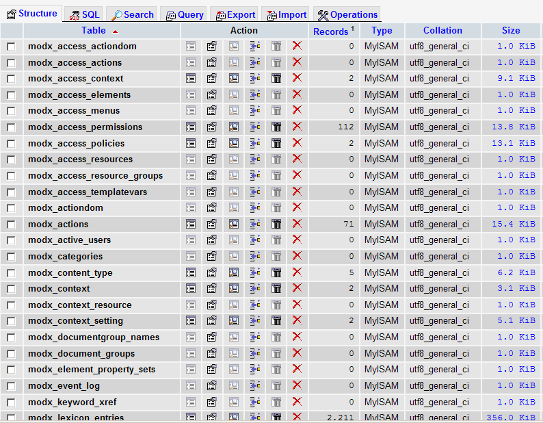Browse rows of modx_access_context table

191,79
